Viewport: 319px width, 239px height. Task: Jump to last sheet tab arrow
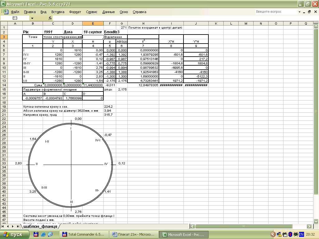[18, 226]
